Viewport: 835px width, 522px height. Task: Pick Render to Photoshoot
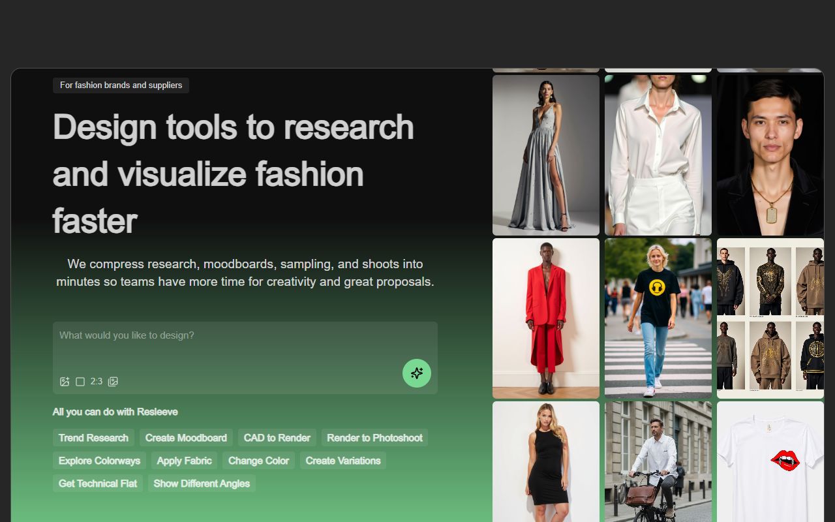coord(374,438)
